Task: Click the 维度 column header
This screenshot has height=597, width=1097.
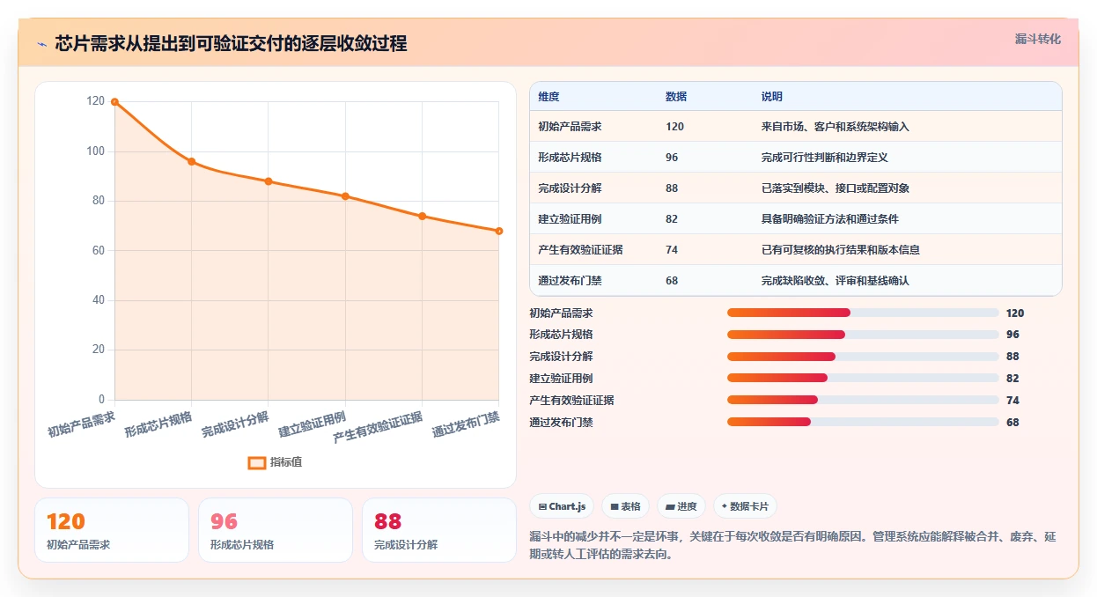Action: click(548, 97)
